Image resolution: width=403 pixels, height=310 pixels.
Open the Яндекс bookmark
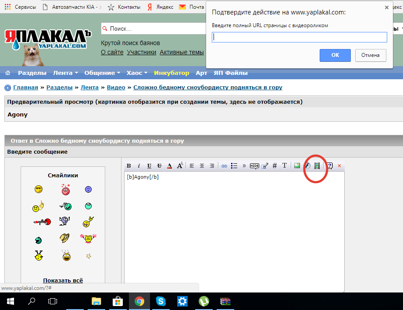click(x=160, y=7)
